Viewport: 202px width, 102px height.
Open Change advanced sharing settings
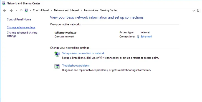(x=22, y=34)
